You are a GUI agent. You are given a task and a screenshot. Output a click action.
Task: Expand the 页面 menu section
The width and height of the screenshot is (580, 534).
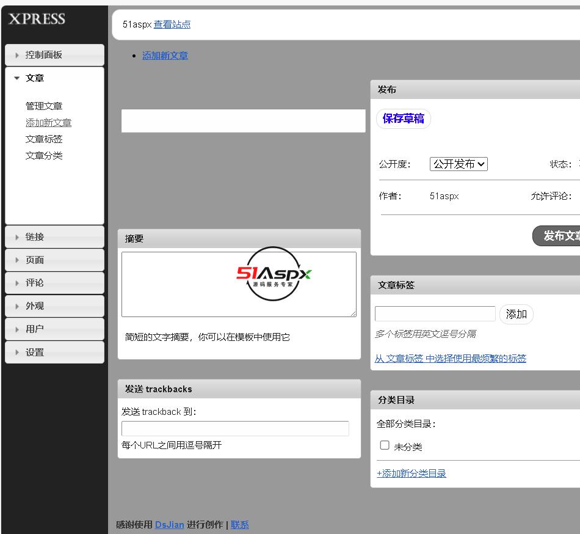point(35,260)
